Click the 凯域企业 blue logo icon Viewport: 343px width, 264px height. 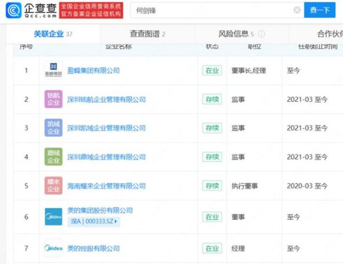pyautogui.click(x=53, y=128)
